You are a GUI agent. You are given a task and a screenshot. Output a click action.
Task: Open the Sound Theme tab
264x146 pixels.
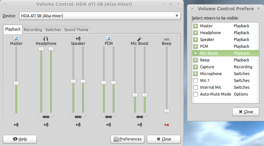[x=76, y=30]
